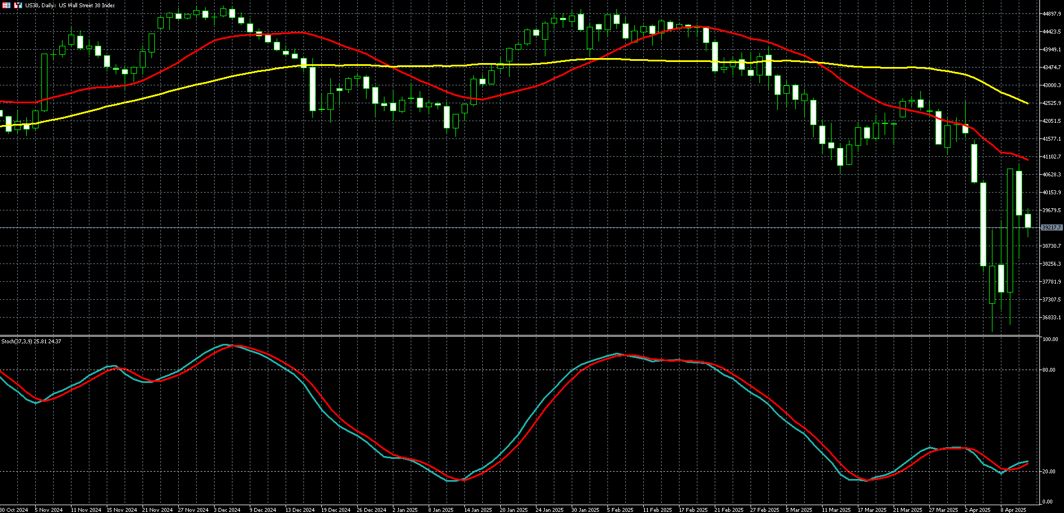Click the Stoch(37,3,9) indicator label
This screenshot has height=513, width=1064.
(31, 341)
